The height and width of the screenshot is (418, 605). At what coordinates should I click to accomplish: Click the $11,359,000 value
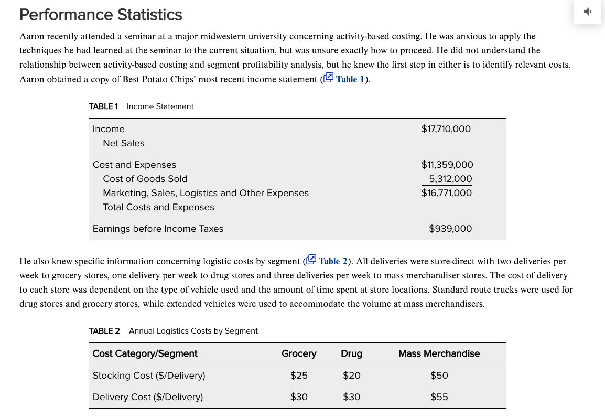pos(447,165)
